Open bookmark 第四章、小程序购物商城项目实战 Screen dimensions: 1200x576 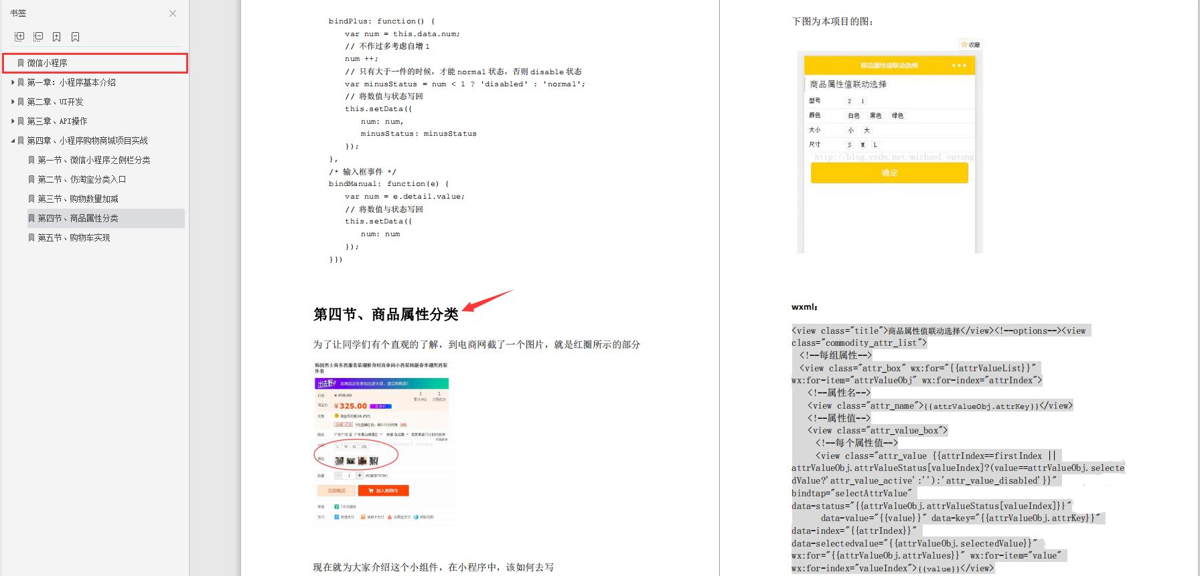[x=87, y=140]
